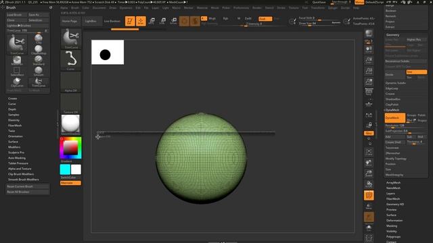
Task: Select the large TrimCurve brush thumbnail in Brush palette
Action: coord(17,44)
